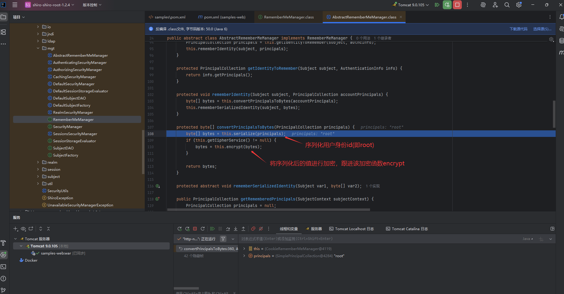Toggle the Services view eye options

click(23, 229)
